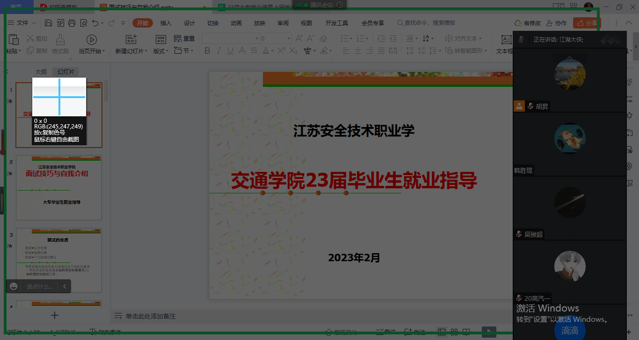
Task: Click the plus icon below slide thumbnails
Action: pyautogui.click(x=55, y=315)
